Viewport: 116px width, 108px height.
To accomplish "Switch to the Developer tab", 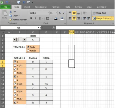I will [x=101, y=7].
